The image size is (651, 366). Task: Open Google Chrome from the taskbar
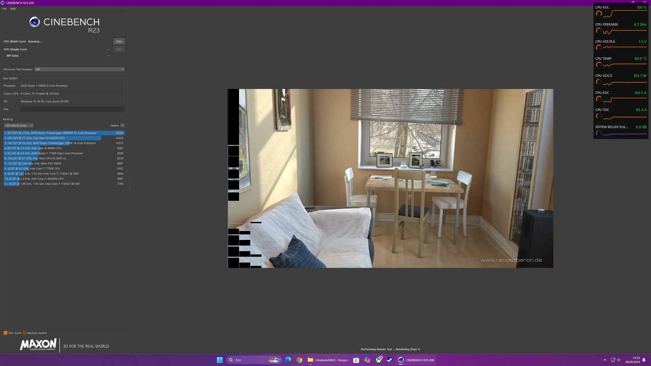tap(299, 360)
